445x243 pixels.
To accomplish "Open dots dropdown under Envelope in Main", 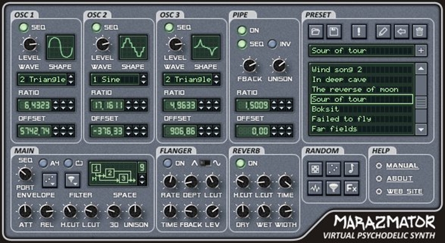I will [50, 181].
